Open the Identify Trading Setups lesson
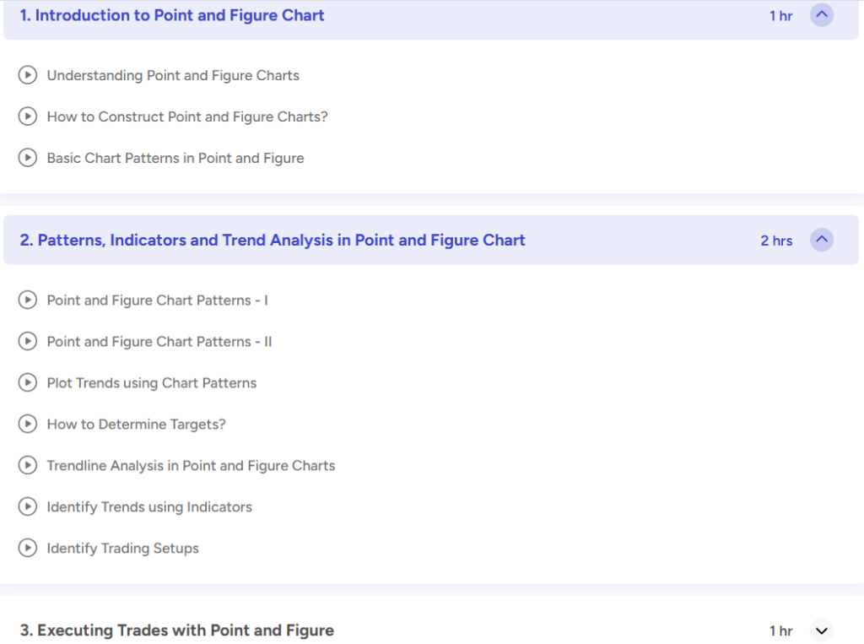This screenshot has height=644, width=864. click(123, 548)
